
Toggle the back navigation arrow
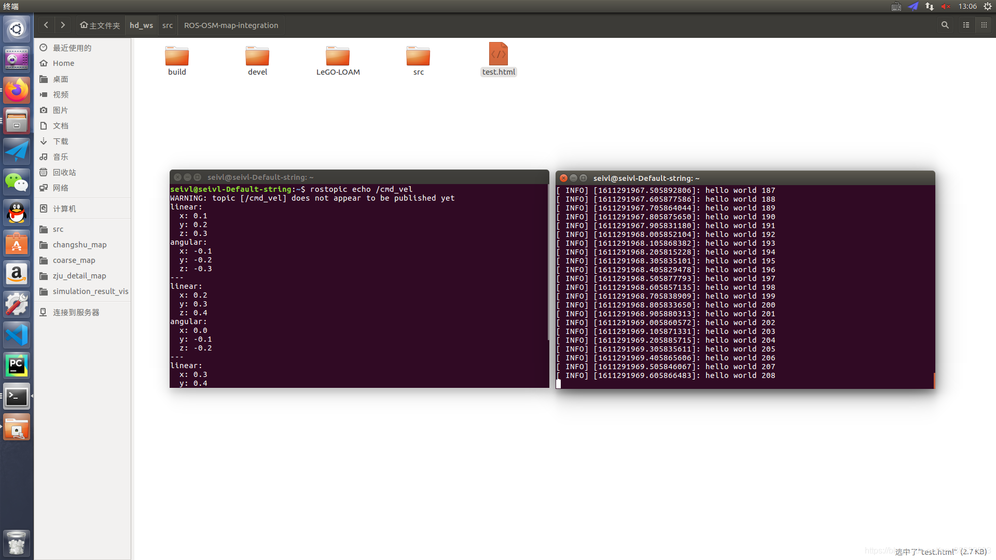point(45,25)
